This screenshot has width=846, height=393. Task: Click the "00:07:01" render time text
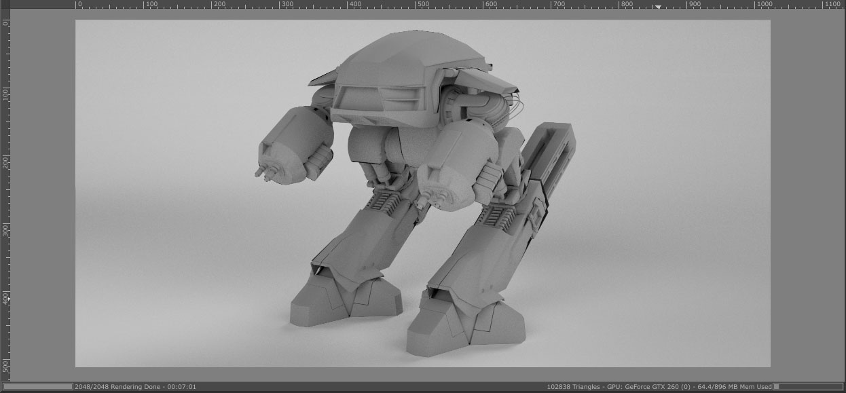(181, 387)
